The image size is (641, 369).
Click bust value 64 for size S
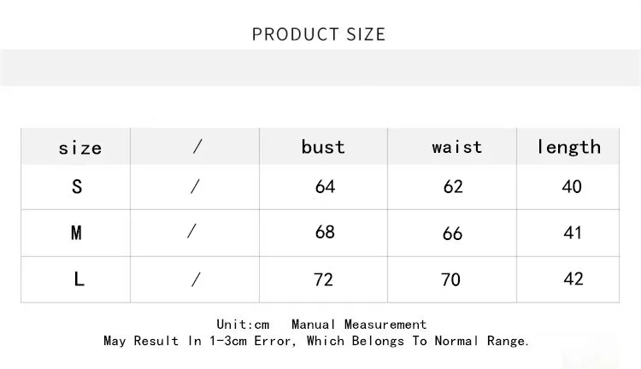(x=325, y=187)
